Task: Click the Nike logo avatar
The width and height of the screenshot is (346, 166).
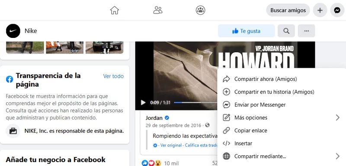Action: [13, 31]
